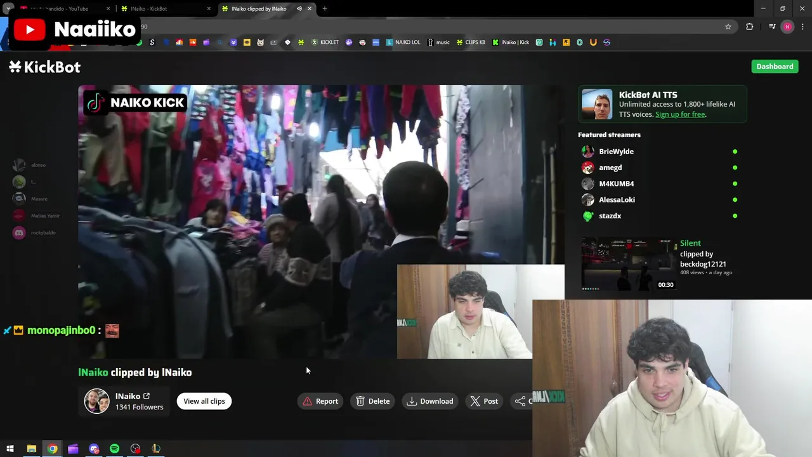This screenshot has height=457, width=812.
Task: Open the orange 'U' bookmark icon
Action: click(x=593, y=43)
